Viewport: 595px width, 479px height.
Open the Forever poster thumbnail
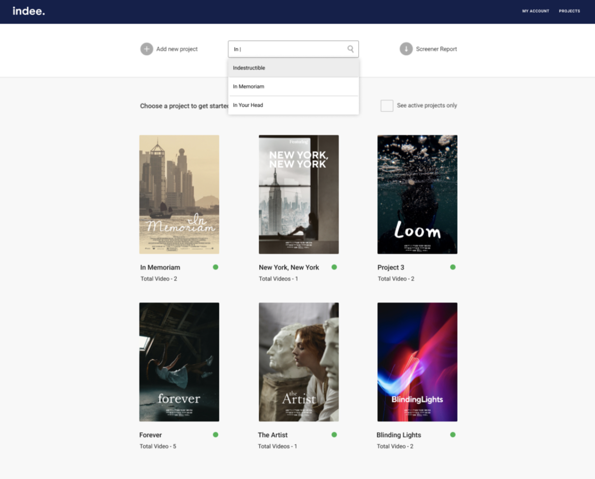[x=179, y=362]
